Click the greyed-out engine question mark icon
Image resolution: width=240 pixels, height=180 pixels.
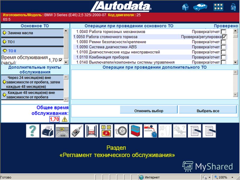(180, 131)
